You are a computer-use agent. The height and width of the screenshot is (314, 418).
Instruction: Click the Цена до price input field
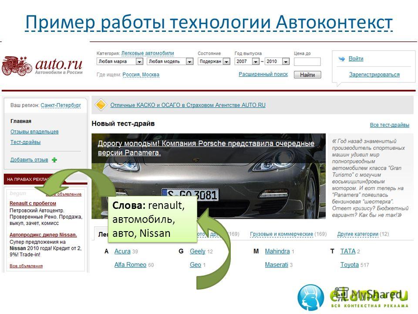click(307, 61)
